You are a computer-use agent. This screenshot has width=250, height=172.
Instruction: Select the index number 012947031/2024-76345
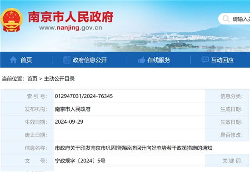[84, 96]
